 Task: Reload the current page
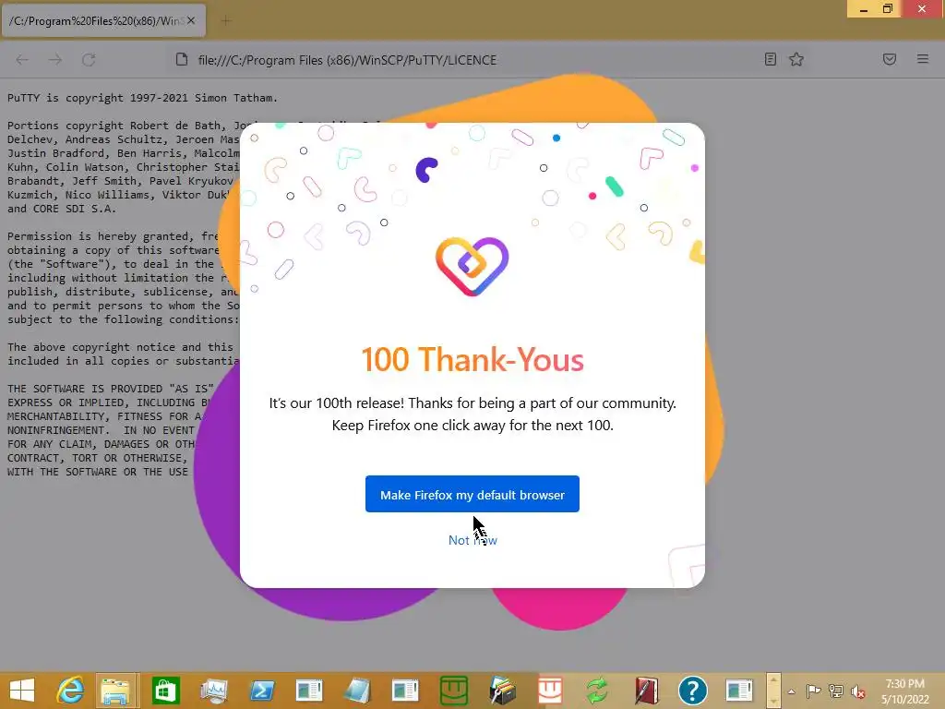89,60
